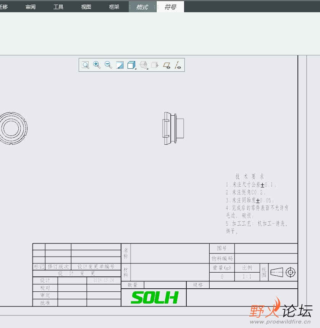The image size is (320, 328).
Task: Open the 工具 ribbon tab
Action: pyautogui.click(x=58, y=7)
